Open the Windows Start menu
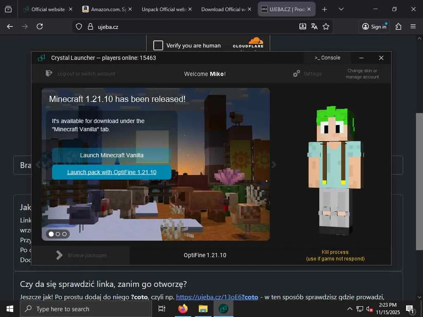 coord(10,309)
